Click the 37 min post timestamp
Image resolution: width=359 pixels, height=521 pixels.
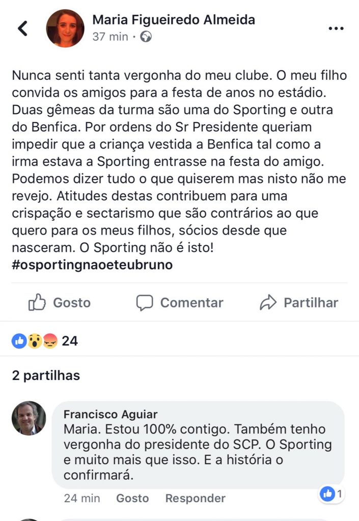(110, 37)
